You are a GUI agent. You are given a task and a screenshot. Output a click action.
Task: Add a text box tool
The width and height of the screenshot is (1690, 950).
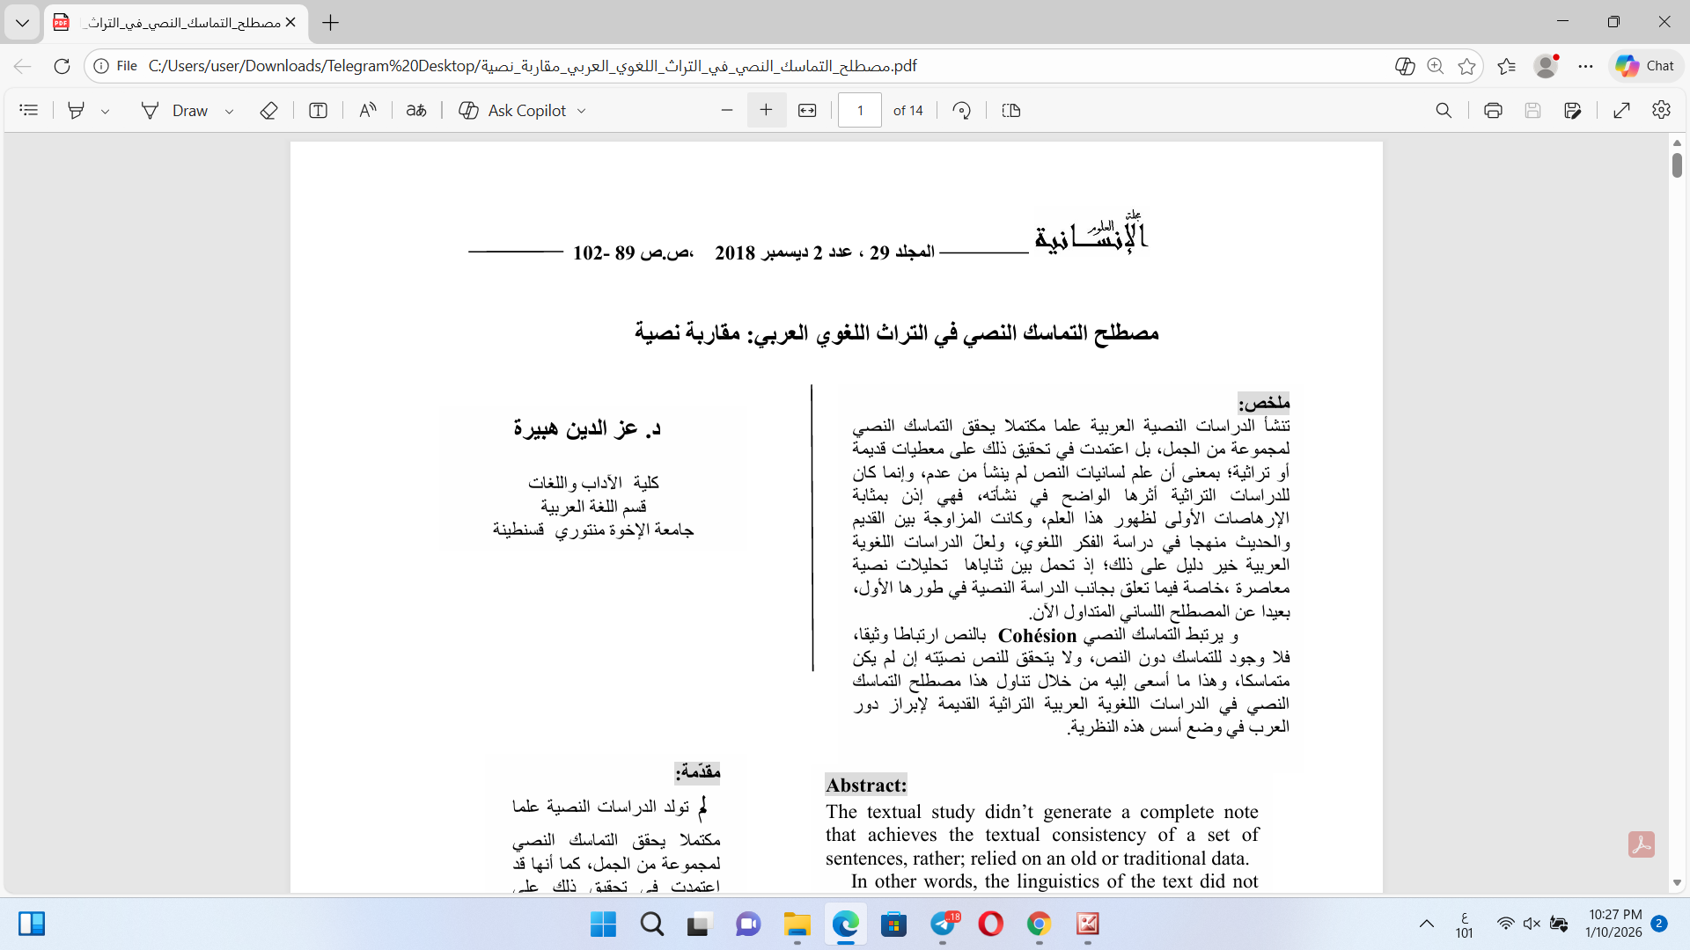[319, 110]
